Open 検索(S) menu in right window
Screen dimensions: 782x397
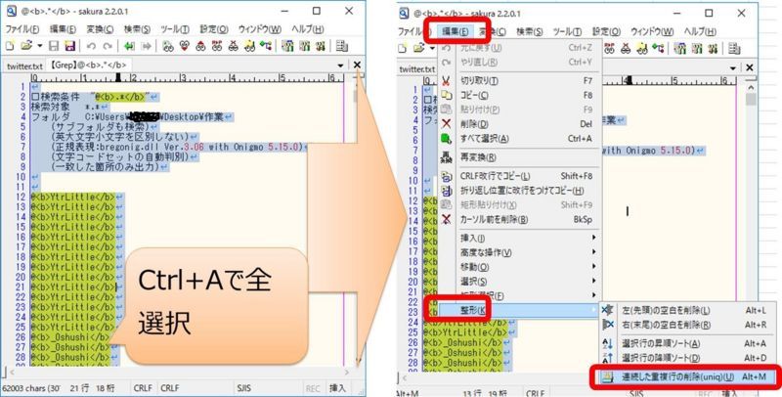(x=529, y=31)
